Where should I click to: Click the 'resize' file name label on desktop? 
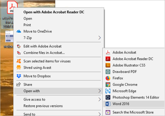click(9, 46)
